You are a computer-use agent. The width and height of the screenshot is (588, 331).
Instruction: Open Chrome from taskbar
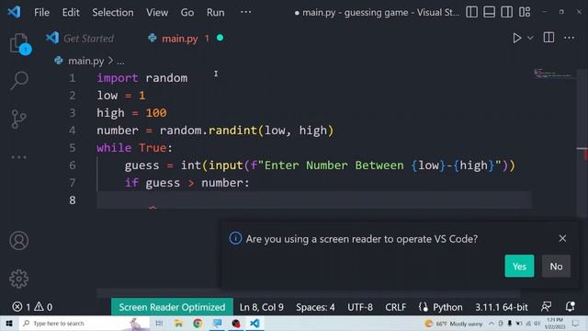point(198,323)
